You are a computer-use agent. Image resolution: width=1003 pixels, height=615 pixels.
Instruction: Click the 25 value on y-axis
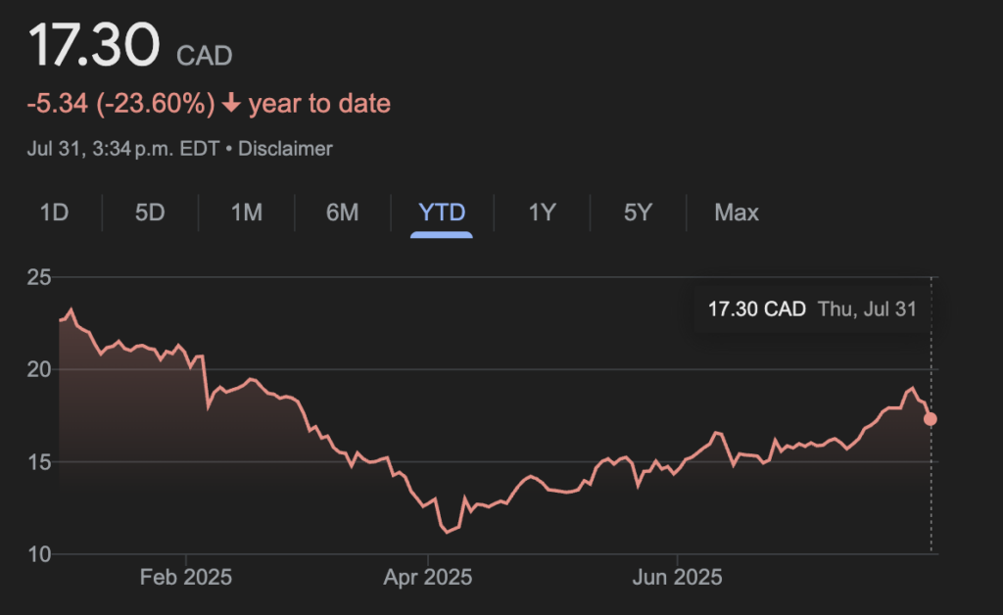(x=39, y=277)
